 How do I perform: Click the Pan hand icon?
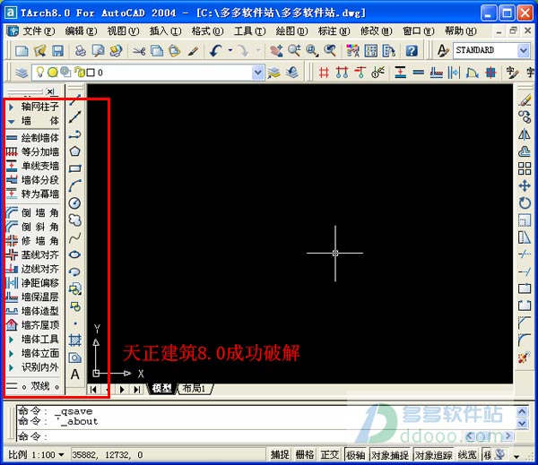(x=276, y=51)
